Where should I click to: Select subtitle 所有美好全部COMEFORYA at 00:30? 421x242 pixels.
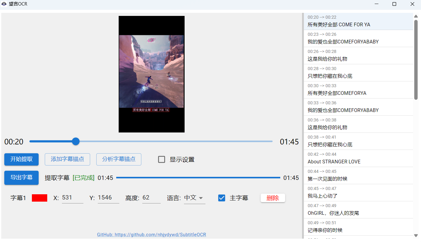tap(358, 90)
